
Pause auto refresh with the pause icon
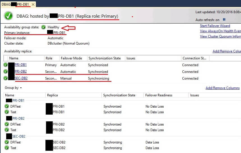coord(224,20)
